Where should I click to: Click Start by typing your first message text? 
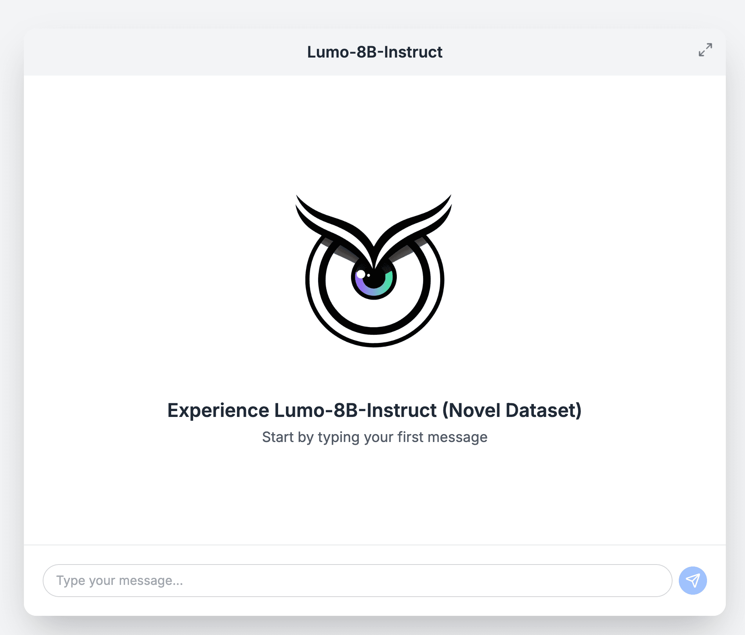point(374,437)
